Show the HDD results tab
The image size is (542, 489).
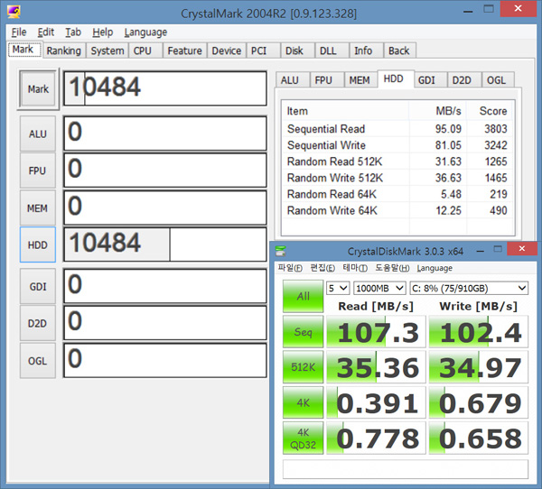(396, 79)
